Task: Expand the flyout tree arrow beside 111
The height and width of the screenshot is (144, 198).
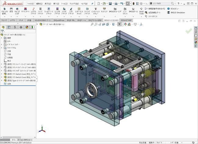Action: pyautogui.click(x=37, y=24)
